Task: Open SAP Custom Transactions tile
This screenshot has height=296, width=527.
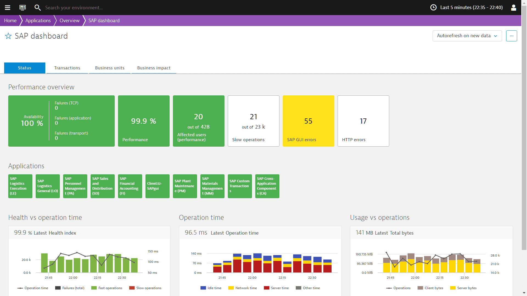Action: 240,186
